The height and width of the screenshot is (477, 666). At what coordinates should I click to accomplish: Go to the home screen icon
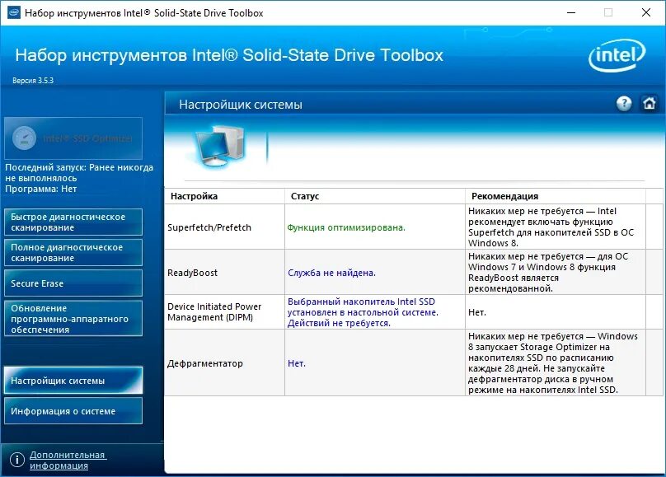coord(649,104)
